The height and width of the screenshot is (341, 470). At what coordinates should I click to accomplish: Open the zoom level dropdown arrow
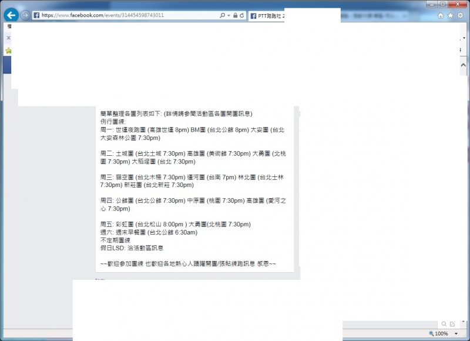[456, 333]
